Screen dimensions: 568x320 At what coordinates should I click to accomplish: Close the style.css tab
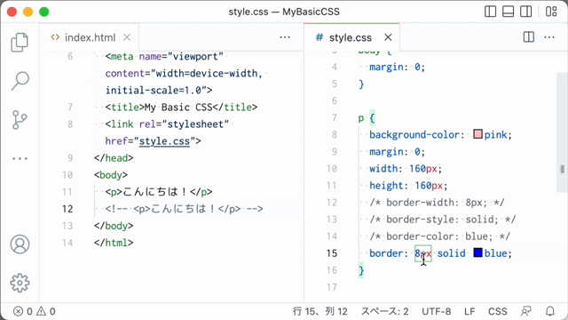(x=388, y=37)
